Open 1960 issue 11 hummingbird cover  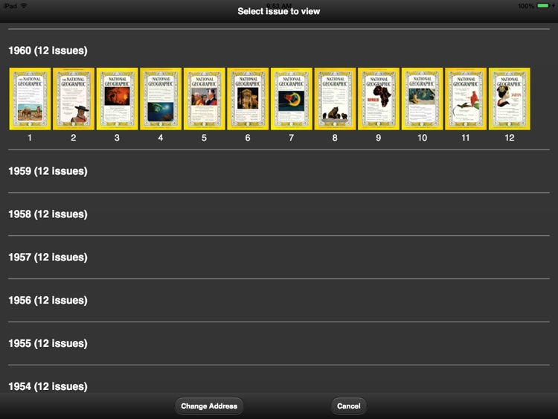(x=466, y=98)
